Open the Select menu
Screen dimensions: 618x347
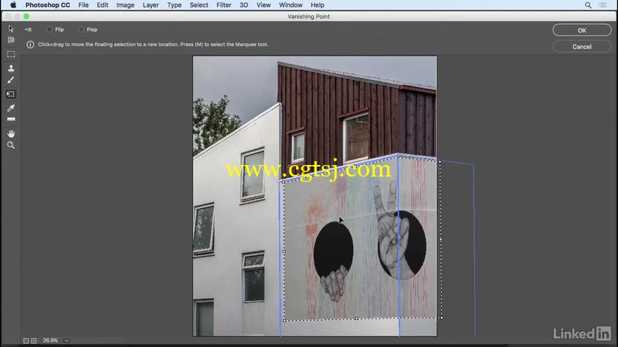[199, 5]
